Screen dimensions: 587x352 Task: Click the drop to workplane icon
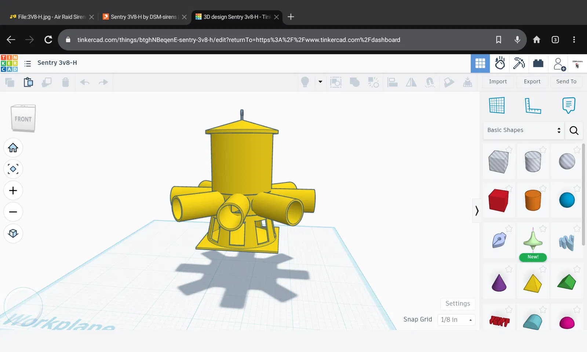(x=467, y=82)
